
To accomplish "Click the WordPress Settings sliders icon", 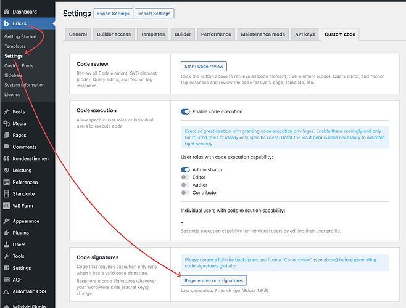I will tap(6, 268).
